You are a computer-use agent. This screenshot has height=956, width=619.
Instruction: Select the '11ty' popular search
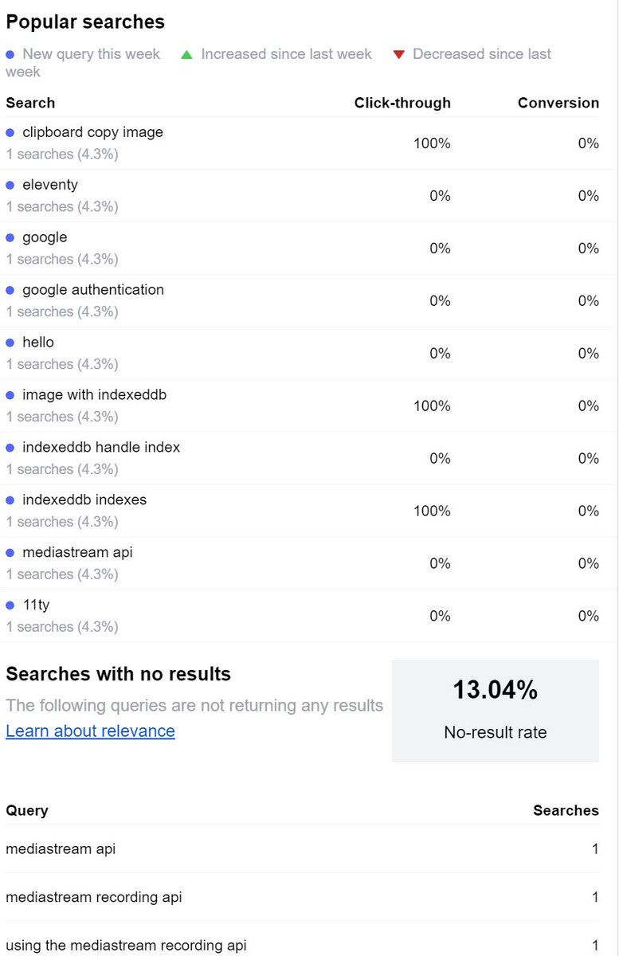point(36,605)
